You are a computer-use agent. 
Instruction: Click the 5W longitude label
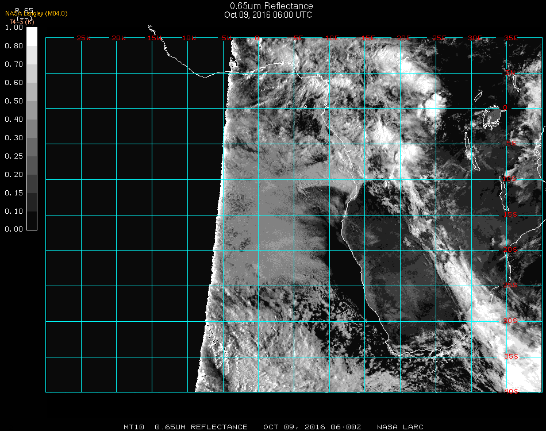coord(226,38)
